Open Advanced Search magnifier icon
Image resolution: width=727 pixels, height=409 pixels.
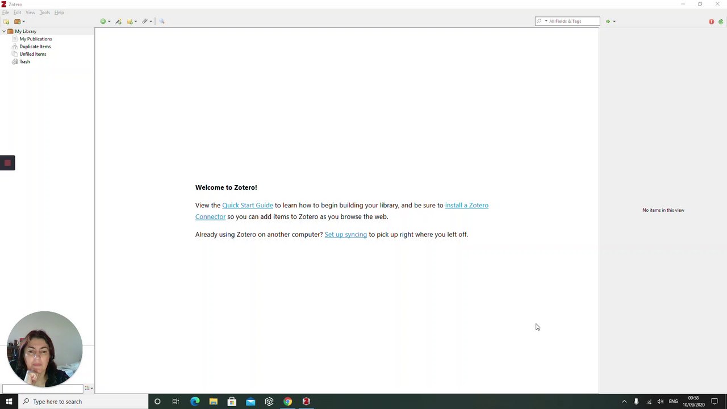162,22
